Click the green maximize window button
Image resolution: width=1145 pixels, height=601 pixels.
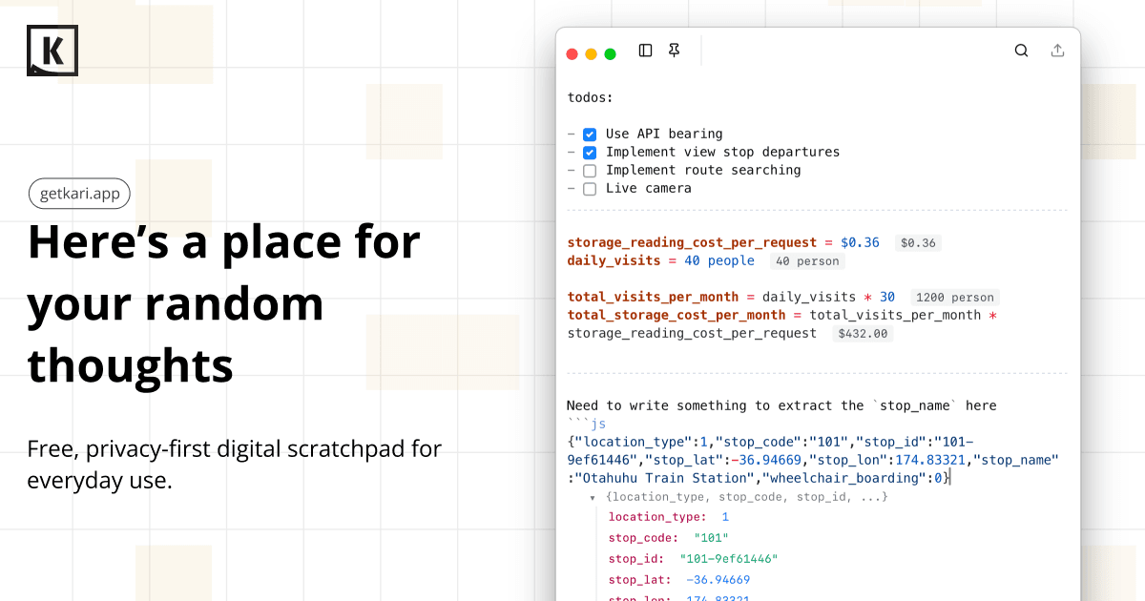click(x=611, y=54)
